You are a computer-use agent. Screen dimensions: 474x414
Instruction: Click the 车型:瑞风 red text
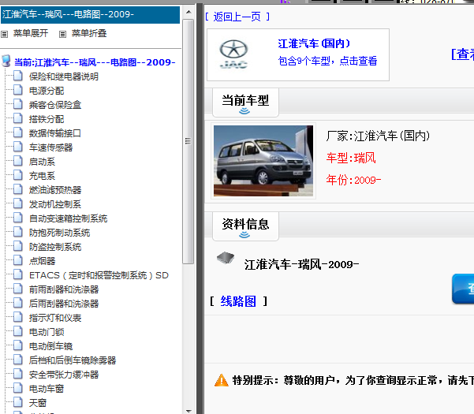[351, 158]
